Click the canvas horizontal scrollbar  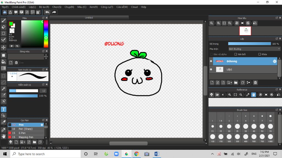pos(128,143)
